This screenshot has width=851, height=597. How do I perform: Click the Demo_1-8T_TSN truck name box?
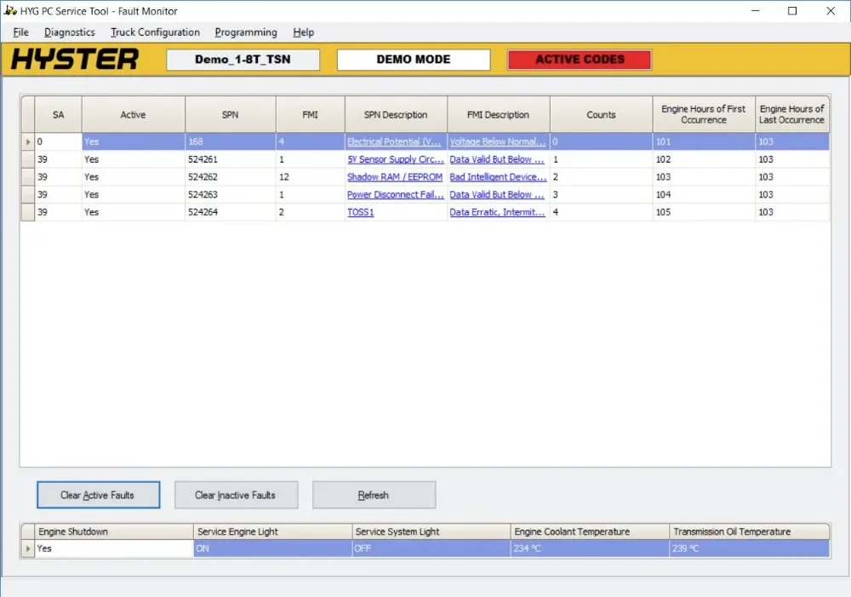click(x=243, y=60)
